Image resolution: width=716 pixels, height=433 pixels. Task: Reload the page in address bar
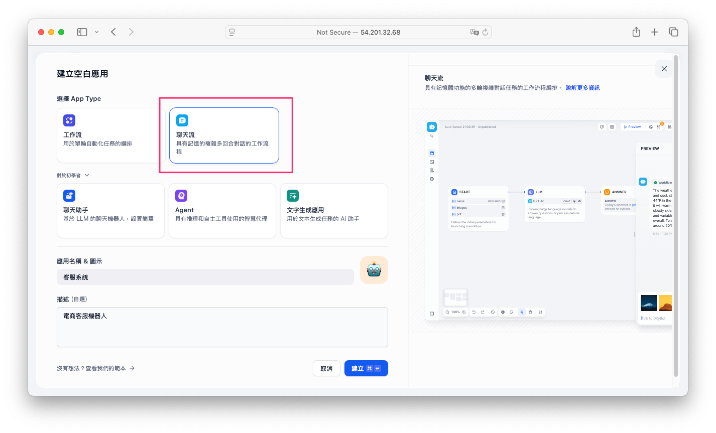485,32
